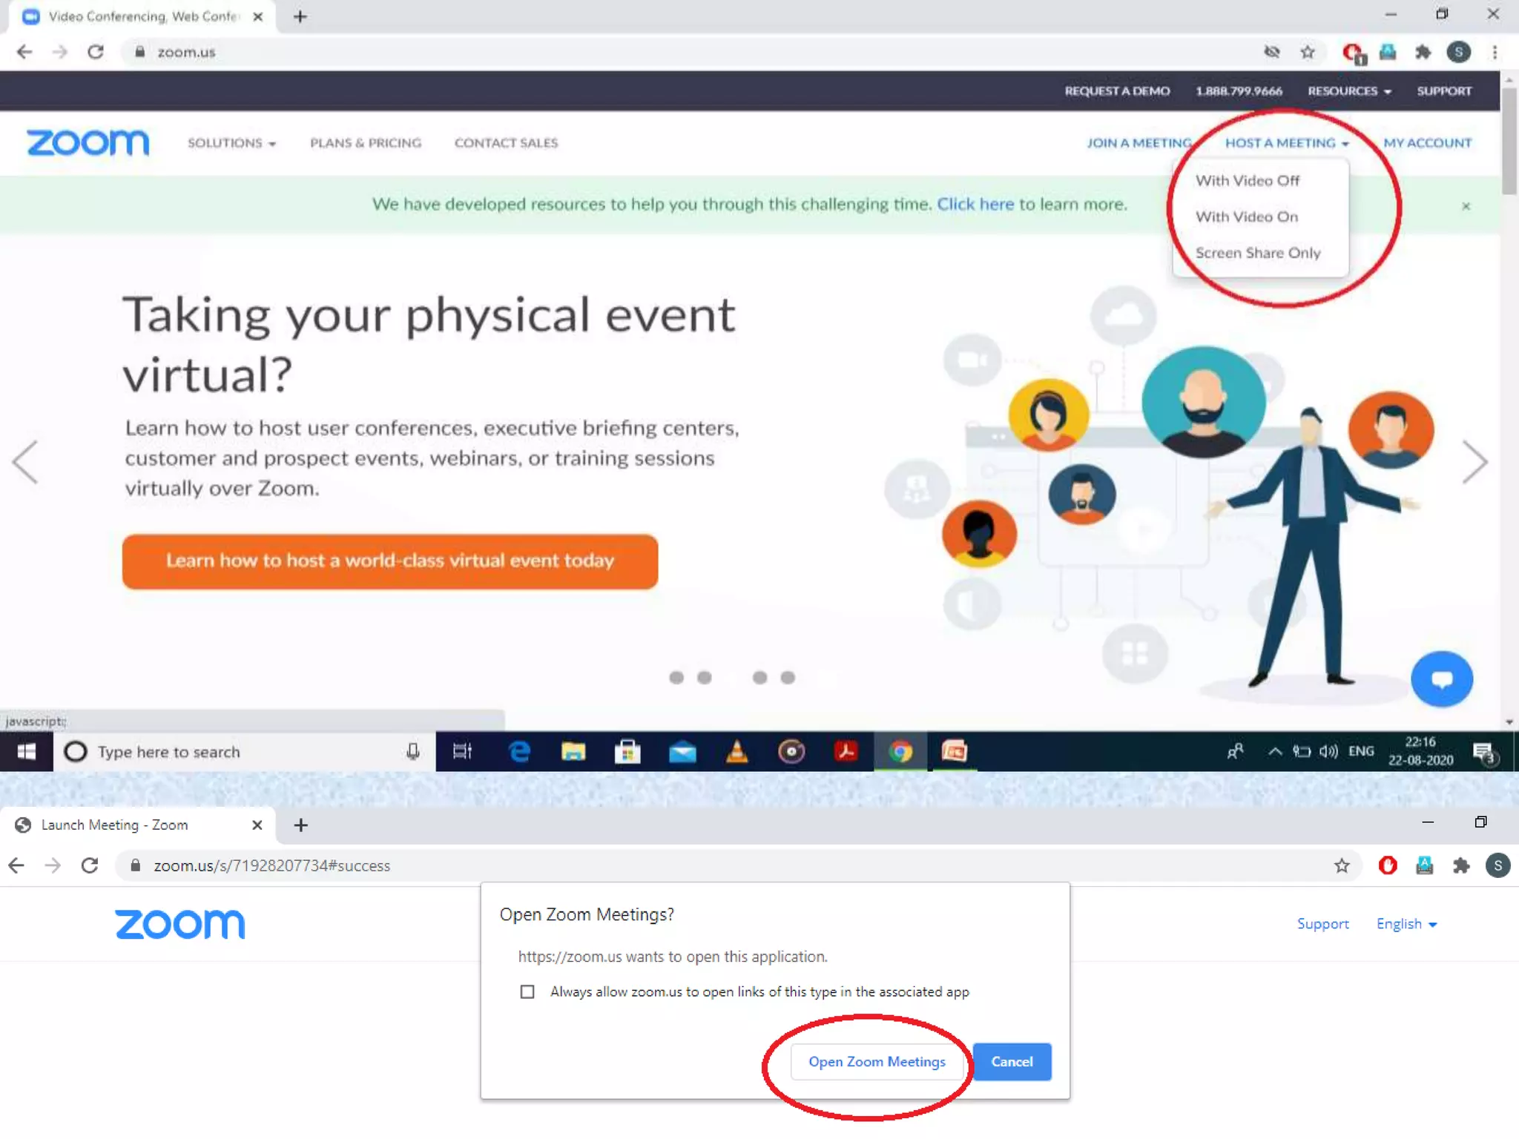Expand the Resources dropdown menu

1348,91
